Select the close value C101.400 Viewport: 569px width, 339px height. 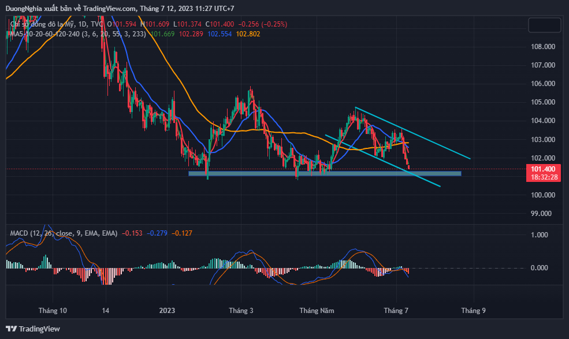pyautogui.click(x=220, y=24)
